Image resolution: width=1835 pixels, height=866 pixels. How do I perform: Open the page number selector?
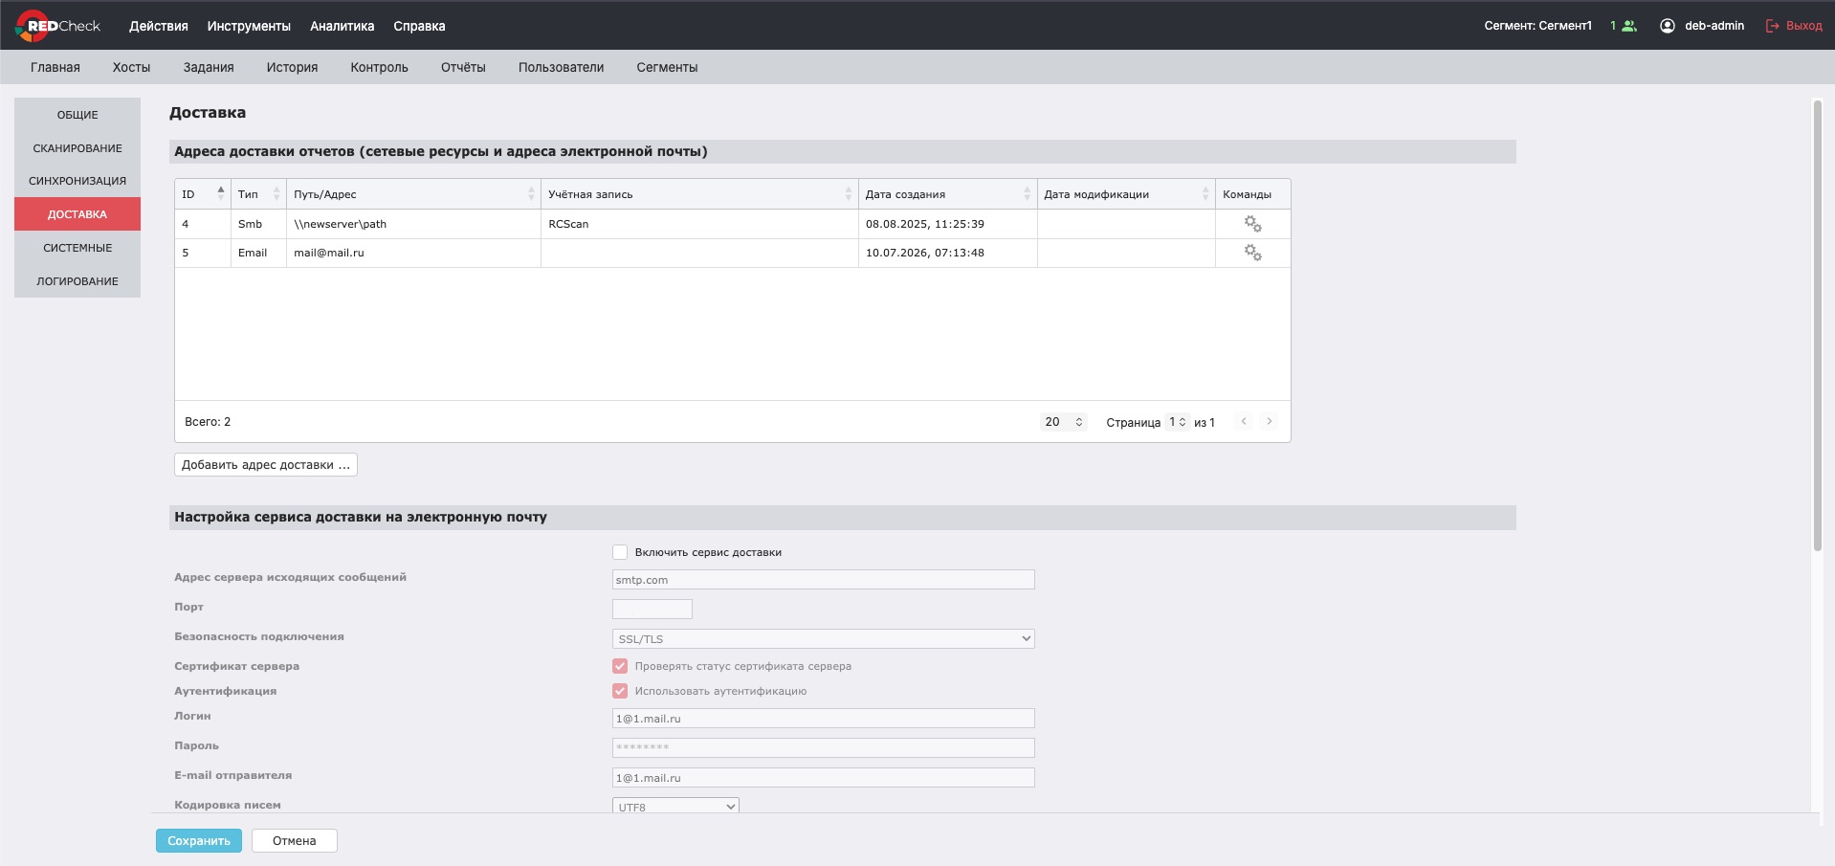click(1178, 422)
